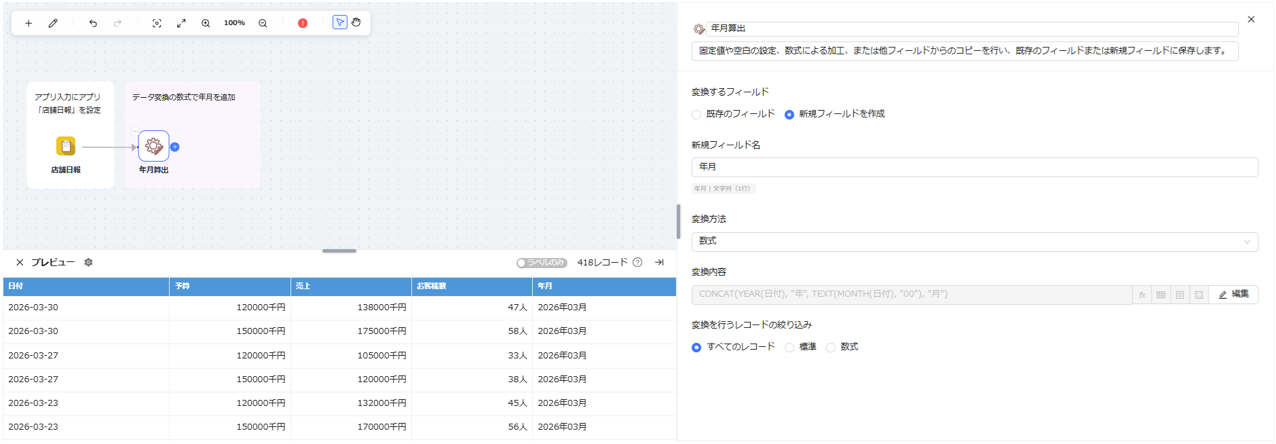Click the help icon beside 418レコード
The height and width of the screenshot is (444, 1276).
pyautogui.click(x=637, y=262)
